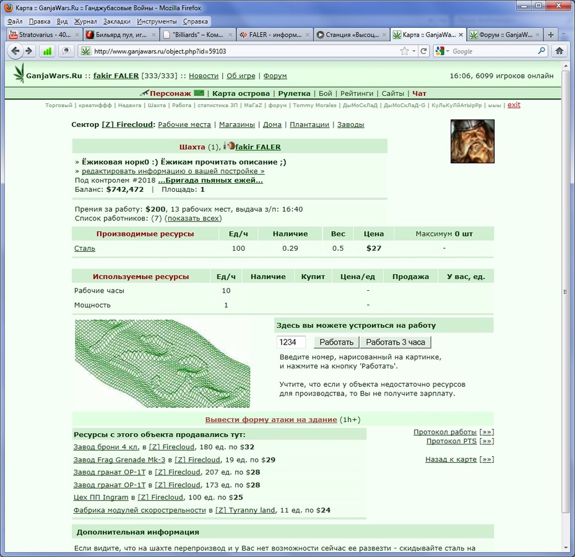
Task: Open Вывести форму атаки на здание link
Action: click(x=271, y=420)
